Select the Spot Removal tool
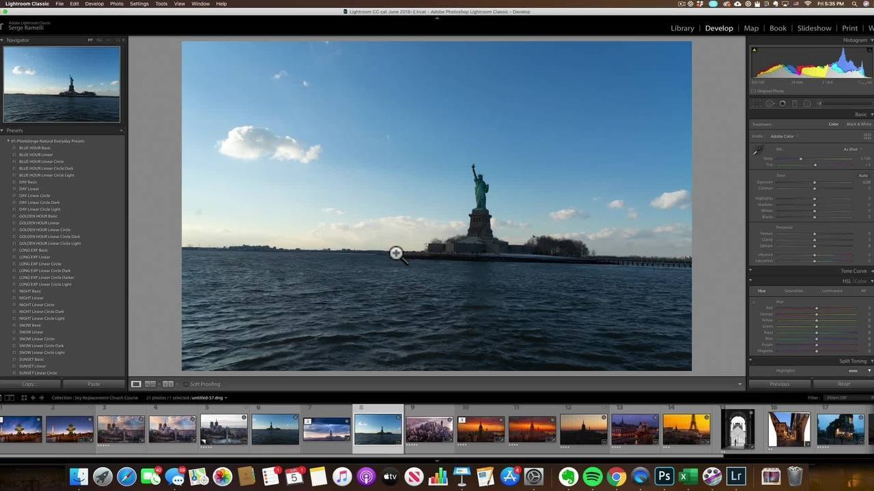Image resolution: width=874 pixels, height=491 pixels. [x=770, y=104]
